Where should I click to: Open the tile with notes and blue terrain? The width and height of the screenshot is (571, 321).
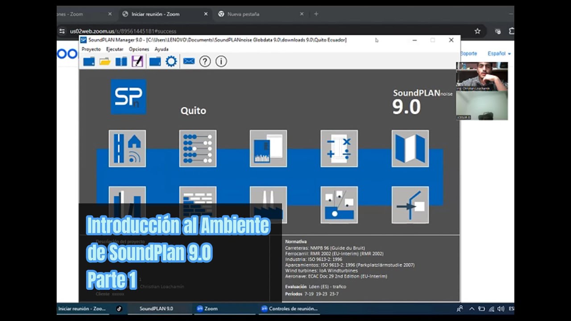(339, 205)
